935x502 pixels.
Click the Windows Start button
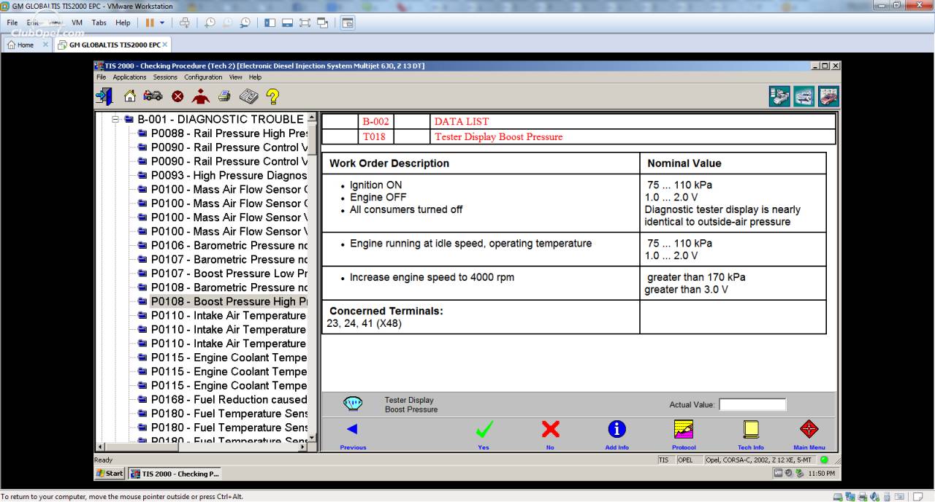(110, 474)
